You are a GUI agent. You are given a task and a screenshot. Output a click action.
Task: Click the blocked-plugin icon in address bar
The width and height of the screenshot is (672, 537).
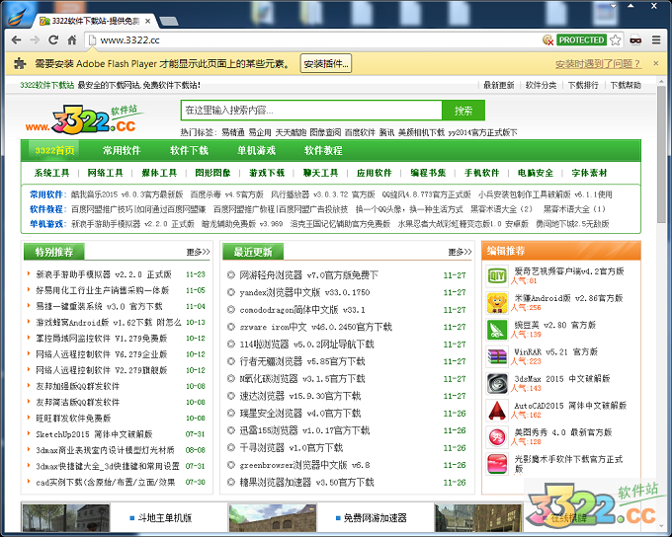tap(547, 39)
